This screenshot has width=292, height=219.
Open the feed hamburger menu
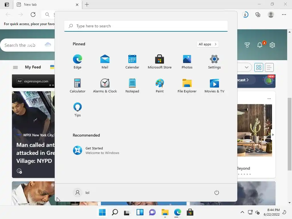coord(15,67)
